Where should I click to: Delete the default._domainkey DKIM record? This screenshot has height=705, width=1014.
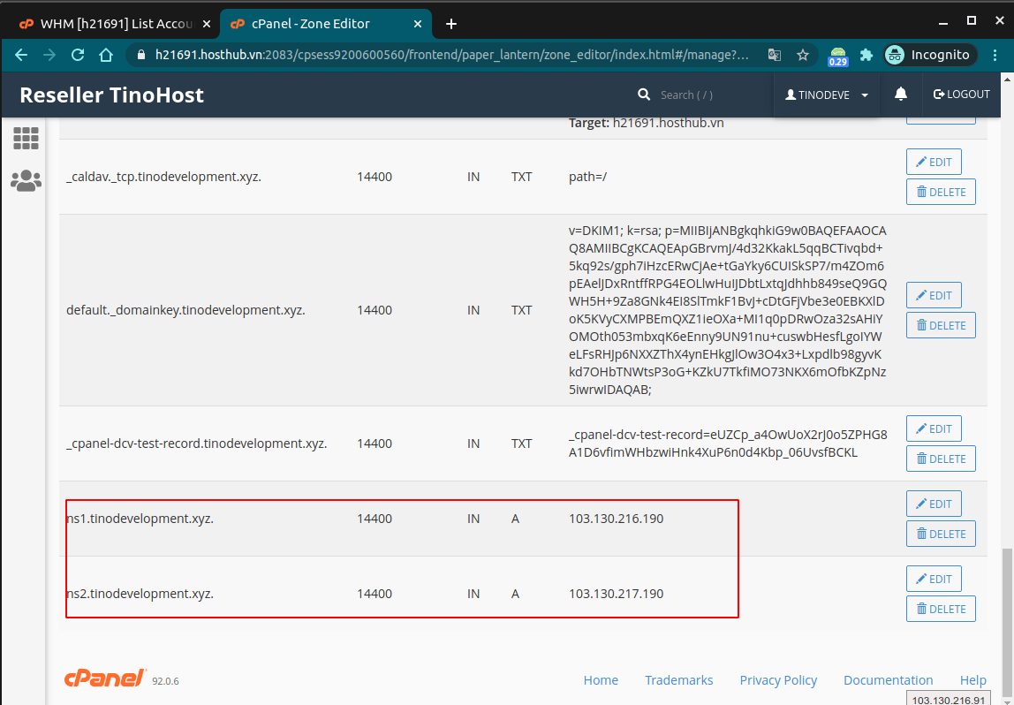(x=941, y=325)
